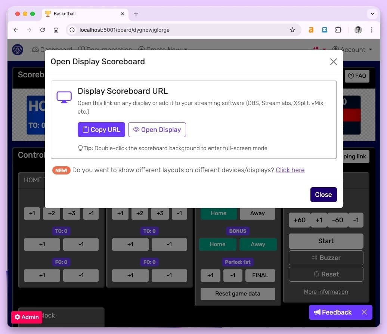The image size is (387, 334).
Task: Open the Admin gear button
Action: tap(27, 317)
